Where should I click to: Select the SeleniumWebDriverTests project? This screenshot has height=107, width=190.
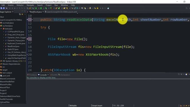[x=10, y=96]
